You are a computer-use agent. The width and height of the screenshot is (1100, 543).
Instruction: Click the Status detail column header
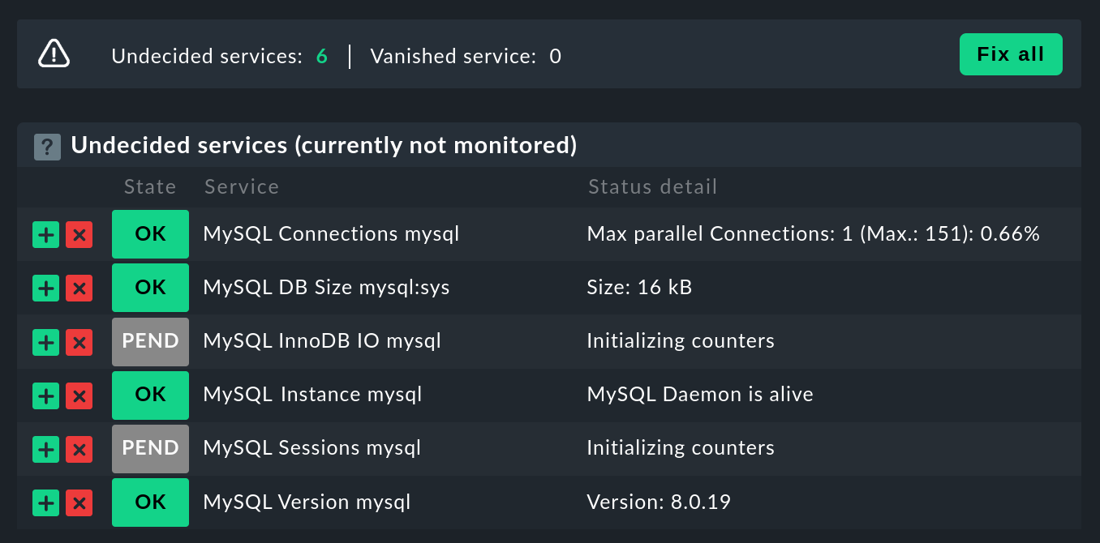tap(653, 187)
